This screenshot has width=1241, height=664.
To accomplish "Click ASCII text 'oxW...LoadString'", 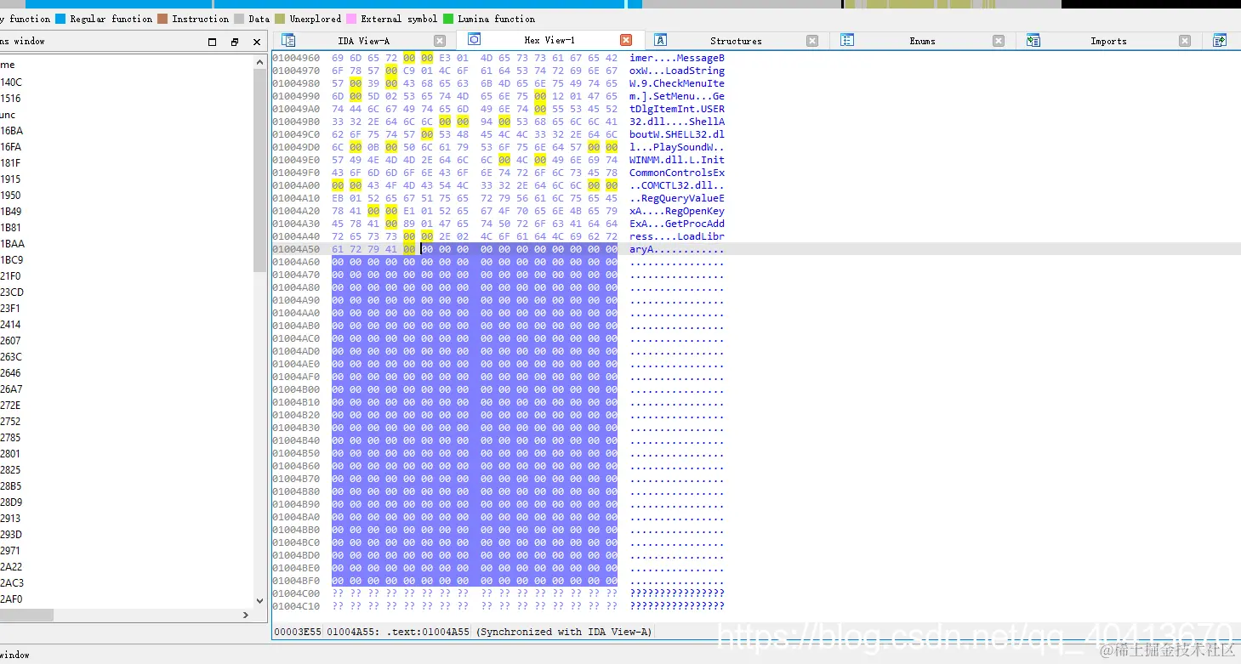I will (677, 71).
